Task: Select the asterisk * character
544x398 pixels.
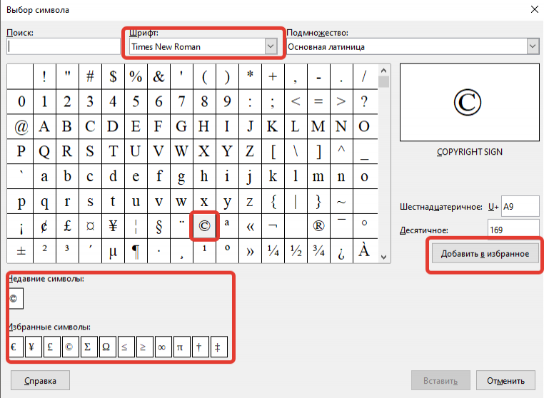Action: [x=250, y=76]
